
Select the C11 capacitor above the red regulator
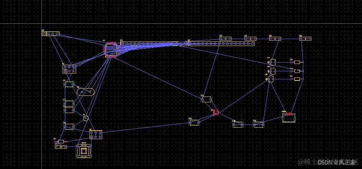click(x=207, y=99)
